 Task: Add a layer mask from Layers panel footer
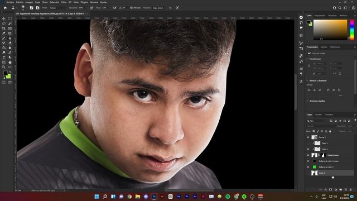(x=330, y=190)
